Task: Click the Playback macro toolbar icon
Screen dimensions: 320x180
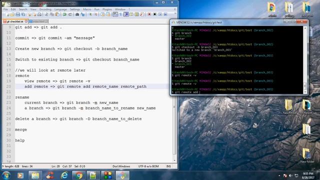Action: click(x=160, y=14)
